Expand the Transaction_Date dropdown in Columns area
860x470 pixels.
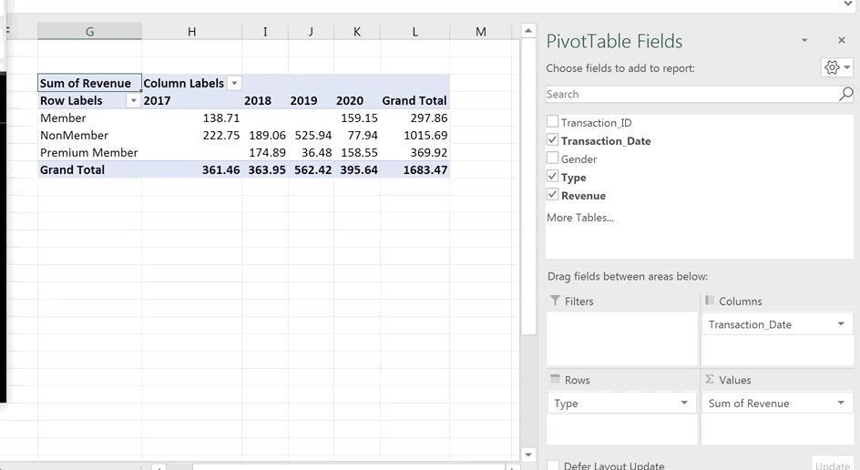(x=841, y=324)
